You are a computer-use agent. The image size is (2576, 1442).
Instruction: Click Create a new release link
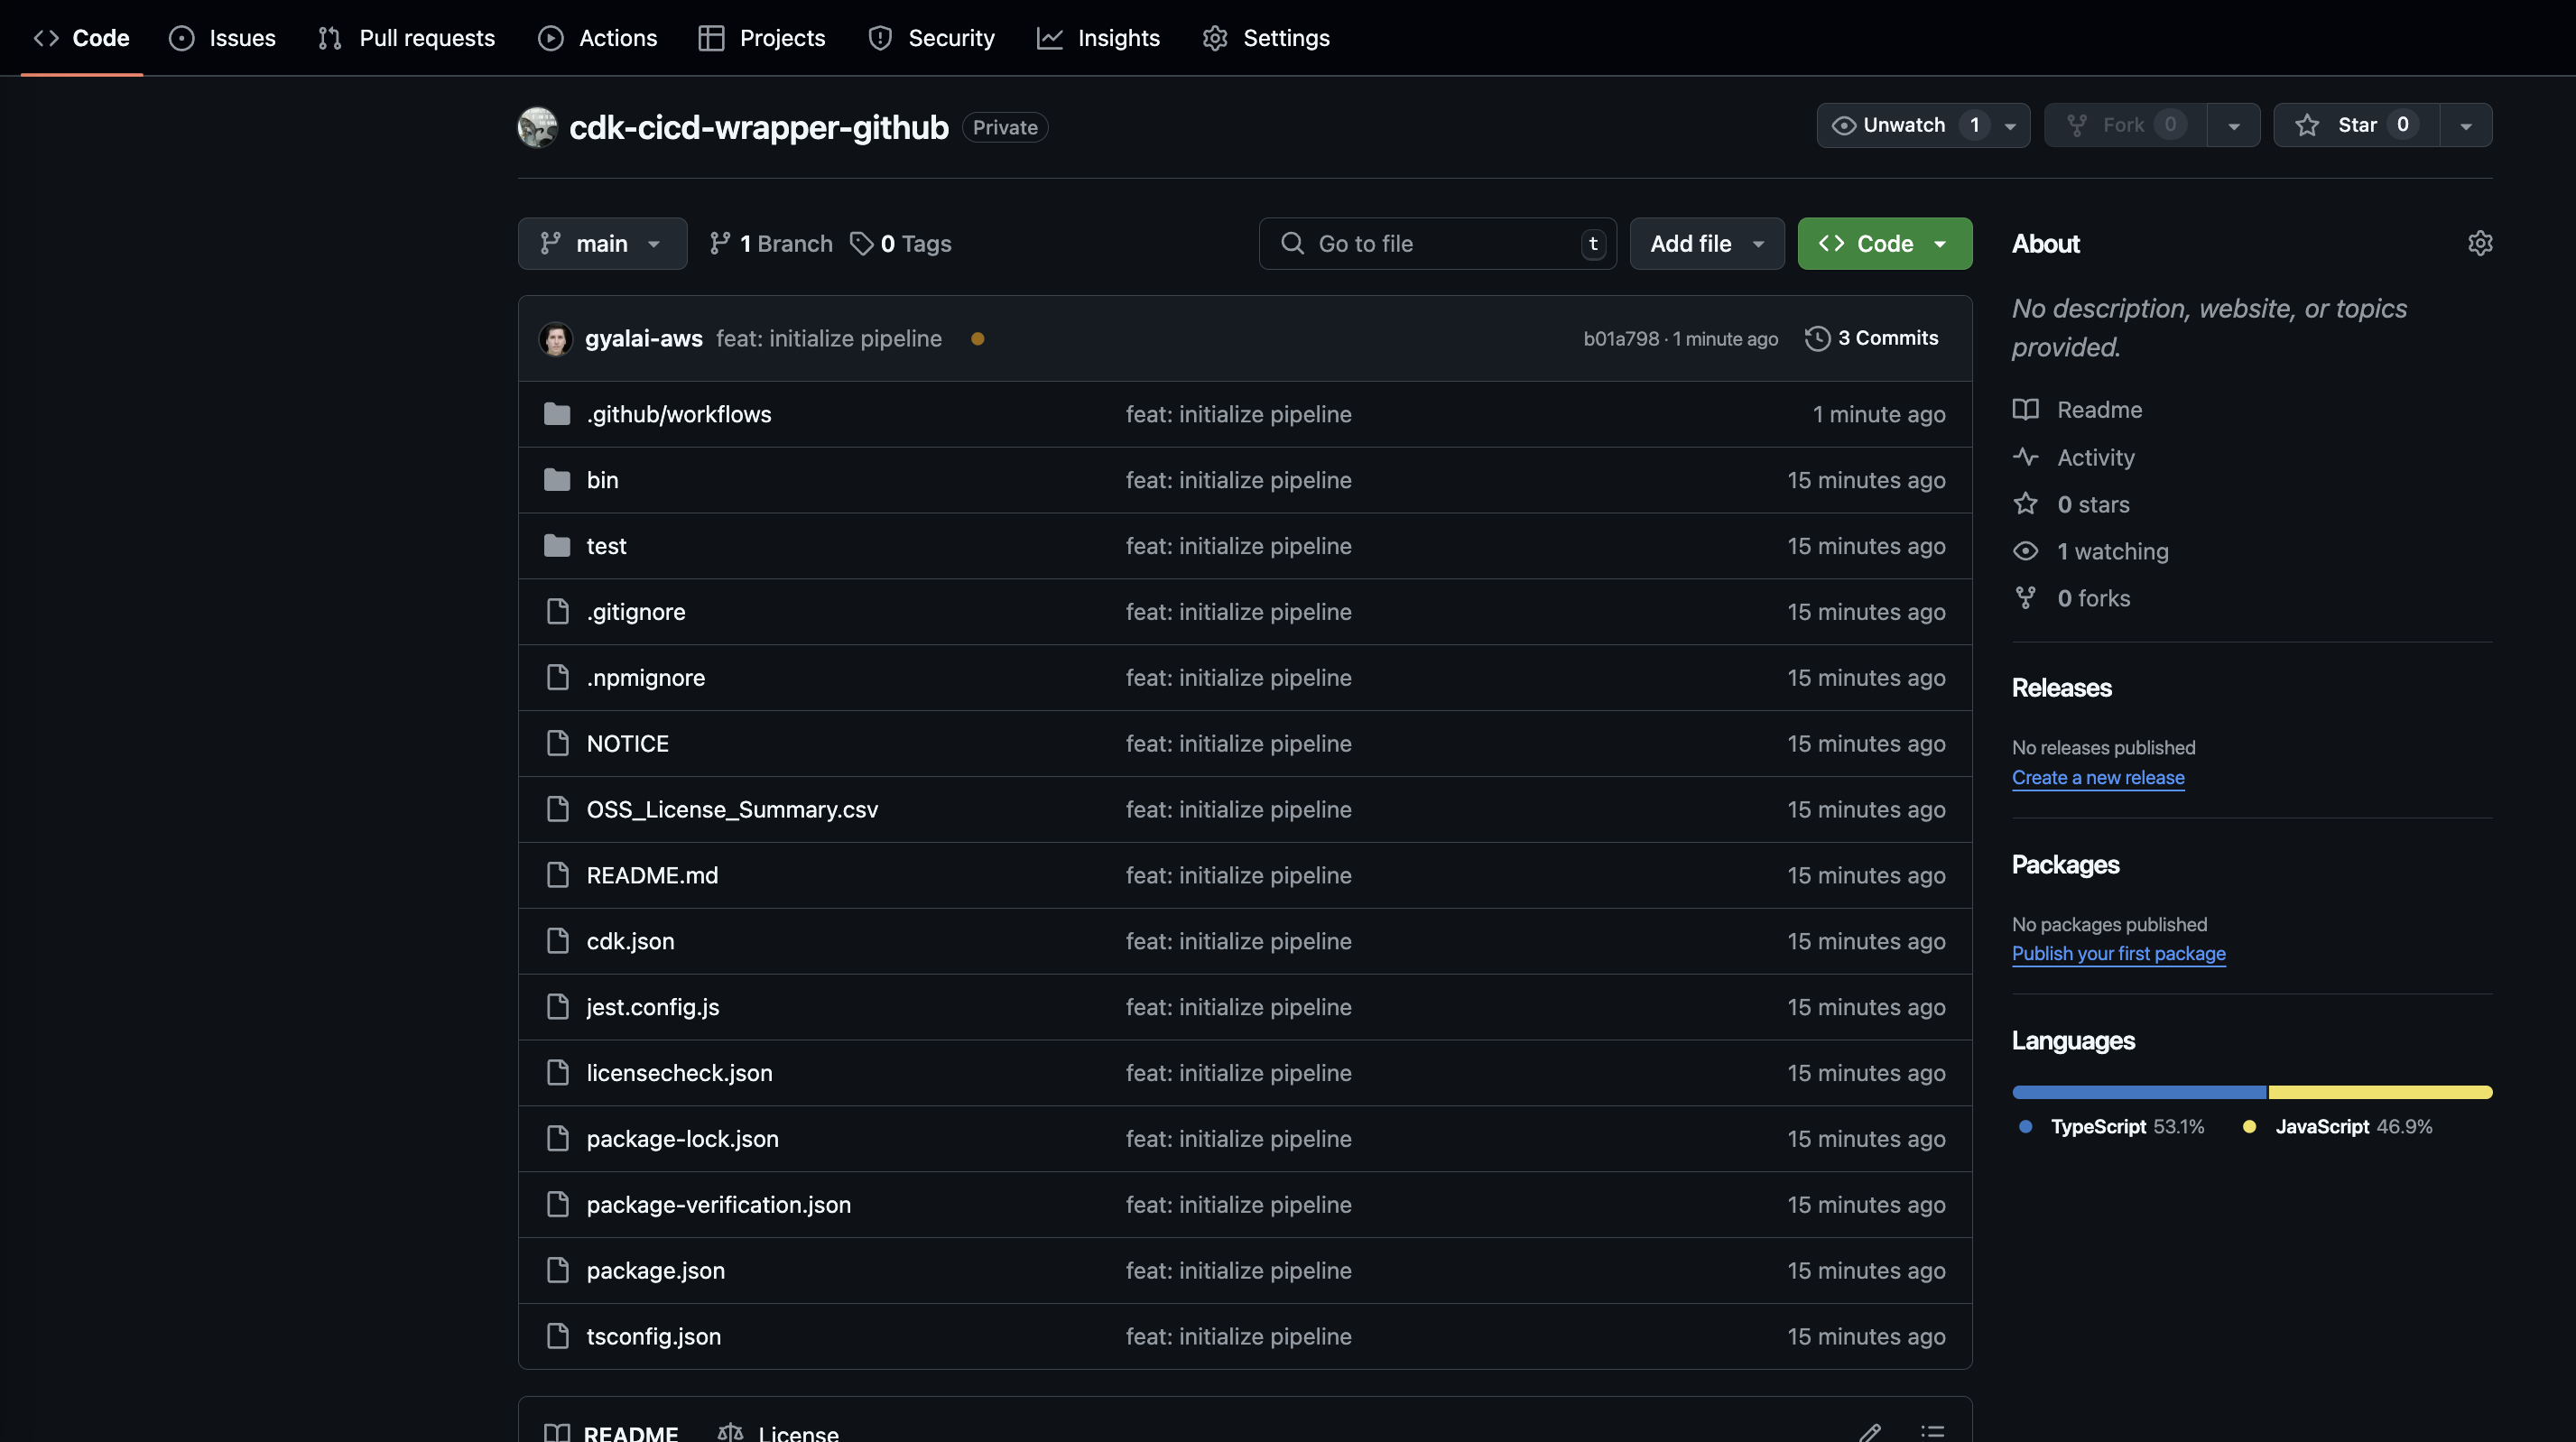(2098, 777)
